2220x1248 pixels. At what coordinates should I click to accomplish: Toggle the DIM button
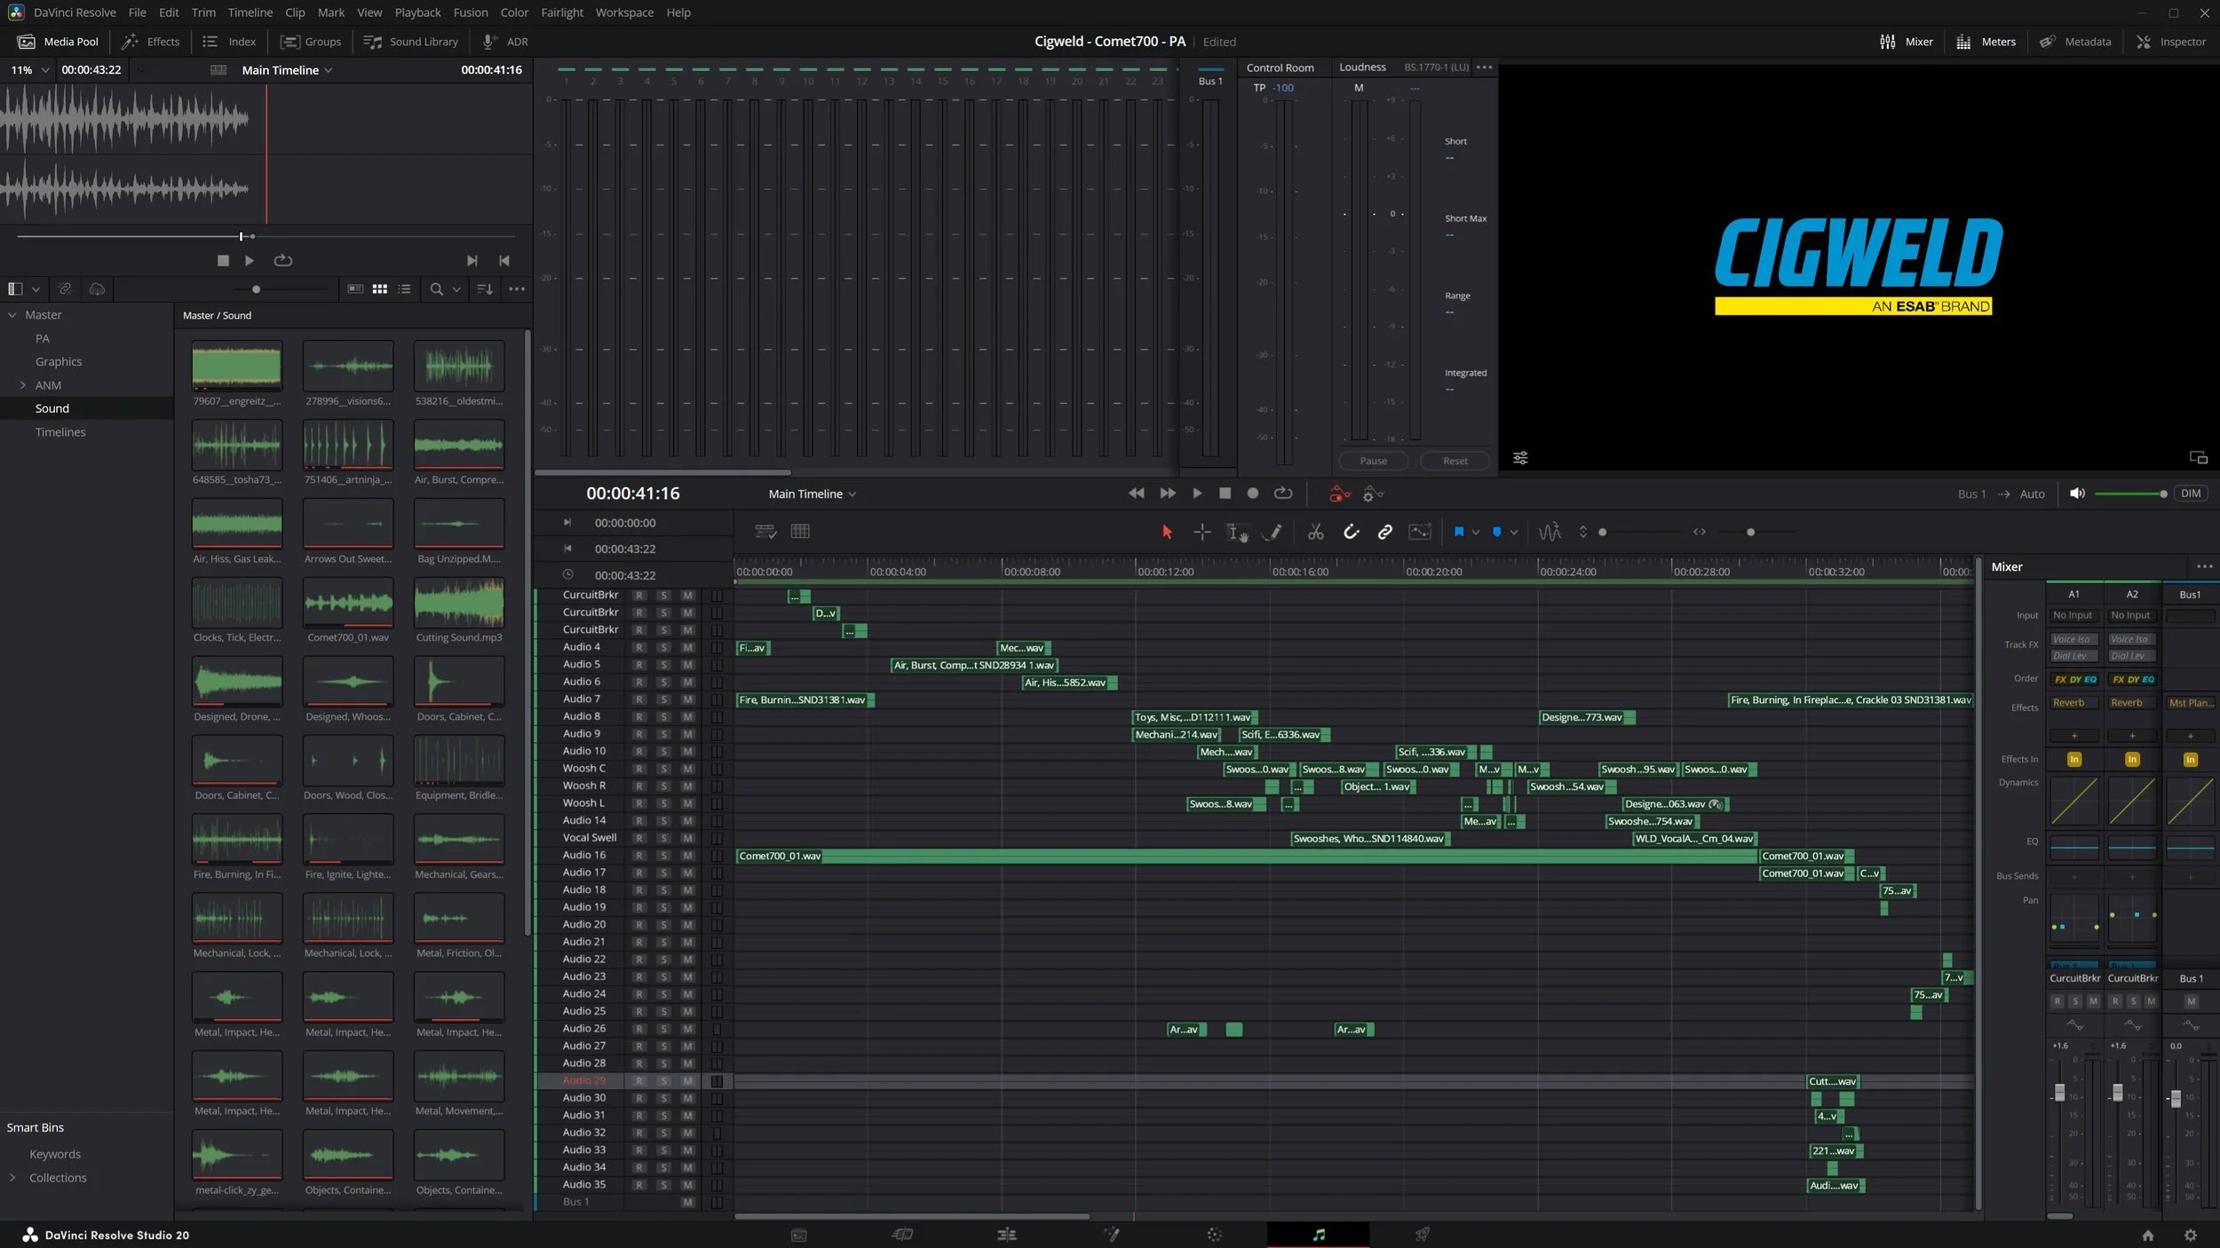[x=2190, y=494]
